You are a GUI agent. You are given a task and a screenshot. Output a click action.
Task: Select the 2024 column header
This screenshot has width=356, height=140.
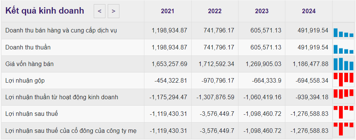click(308, 11)
